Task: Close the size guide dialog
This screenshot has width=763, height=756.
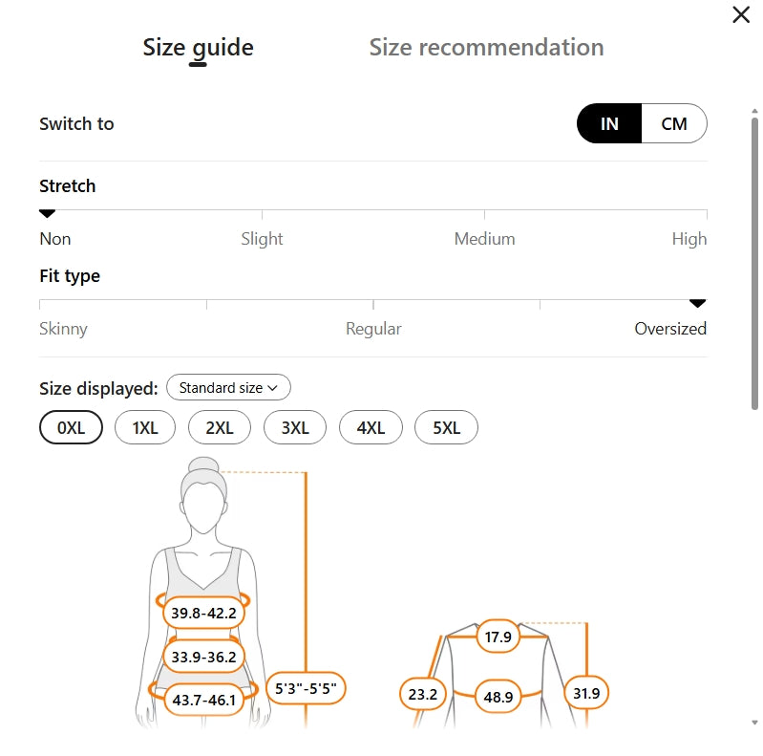Action: coord(741,15)
